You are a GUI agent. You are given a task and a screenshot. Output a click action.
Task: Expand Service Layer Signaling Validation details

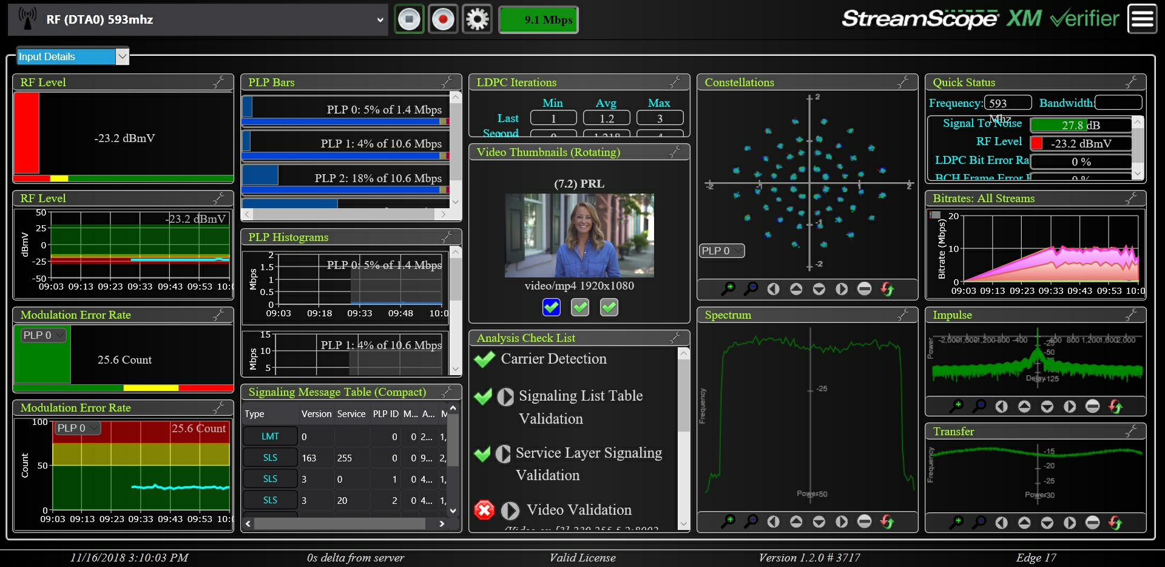[x=503, y=453]
